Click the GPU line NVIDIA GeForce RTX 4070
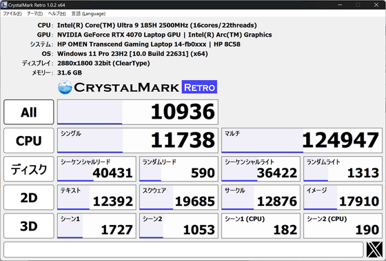 pos(165,35)
